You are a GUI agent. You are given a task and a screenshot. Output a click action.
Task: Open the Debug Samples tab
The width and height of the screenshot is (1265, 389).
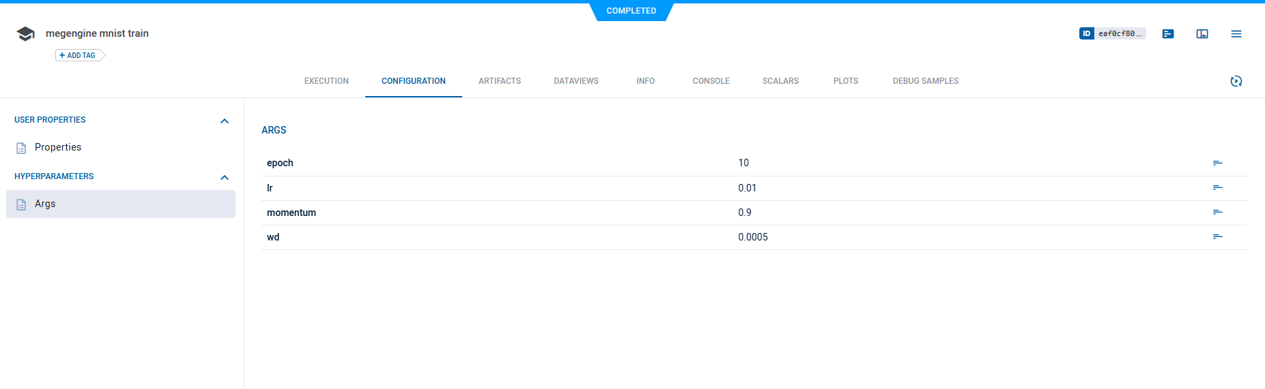click(925, 81)
